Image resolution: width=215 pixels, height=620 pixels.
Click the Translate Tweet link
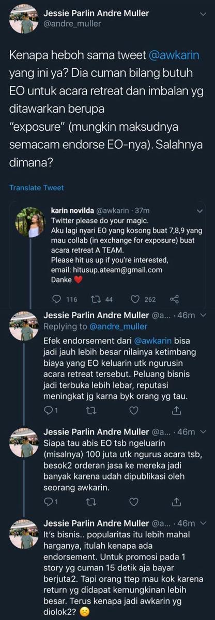point(37,188)
